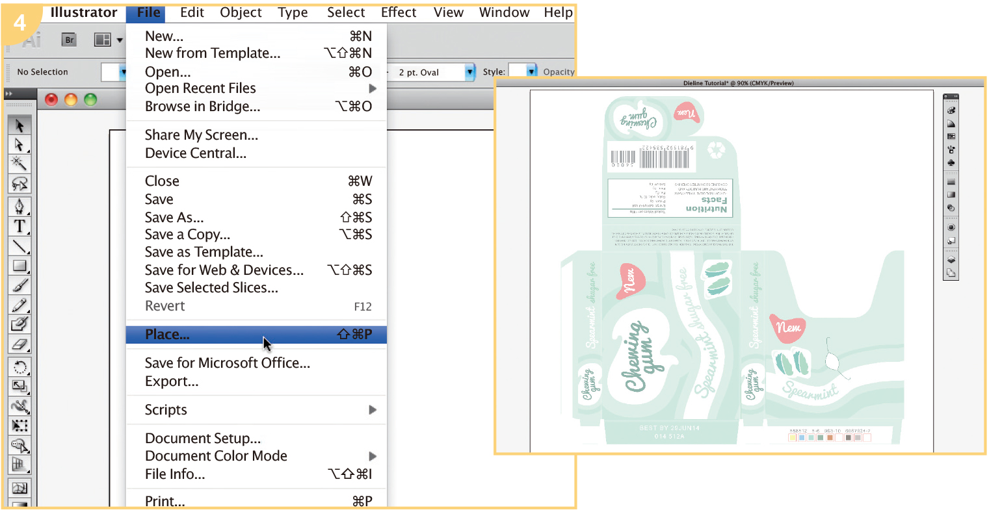Select the Pen tool in toolbox
Image resolution: width=989 pixels, height=512 pixels.
(x=20, y=207)
